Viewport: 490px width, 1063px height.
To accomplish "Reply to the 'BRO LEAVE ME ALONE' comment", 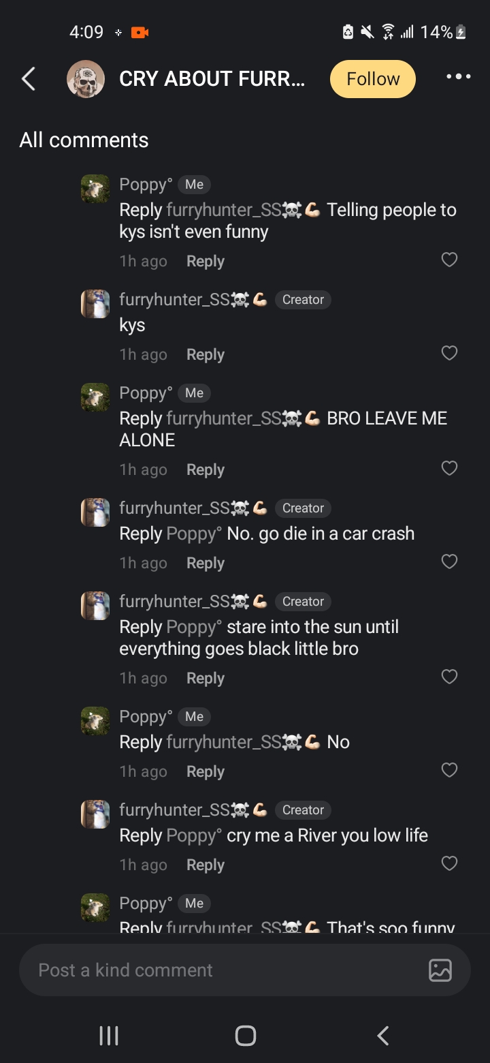I will point(205,470).
